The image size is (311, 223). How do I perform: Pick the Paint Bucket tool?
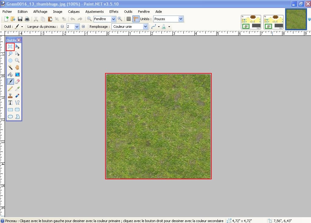[10, 75]
